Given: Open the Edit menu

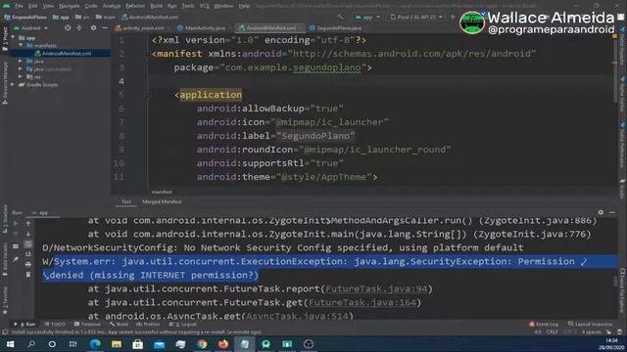Looking at the screenshot, I should point(32,6).
